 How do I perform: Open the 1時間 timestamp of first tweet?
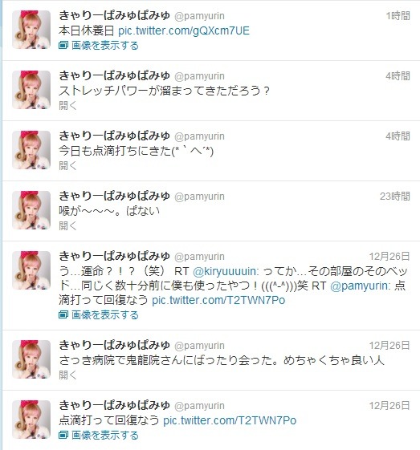(398, 16)
